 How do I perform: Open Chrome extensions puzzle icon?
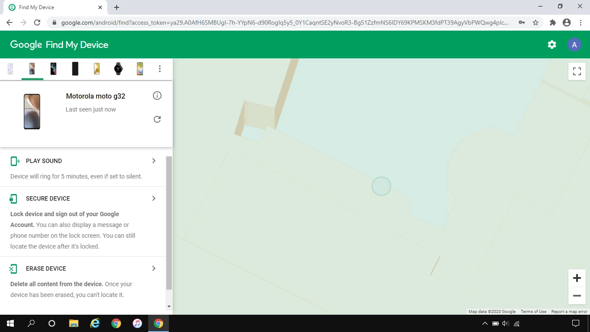(x=552, y=22)
